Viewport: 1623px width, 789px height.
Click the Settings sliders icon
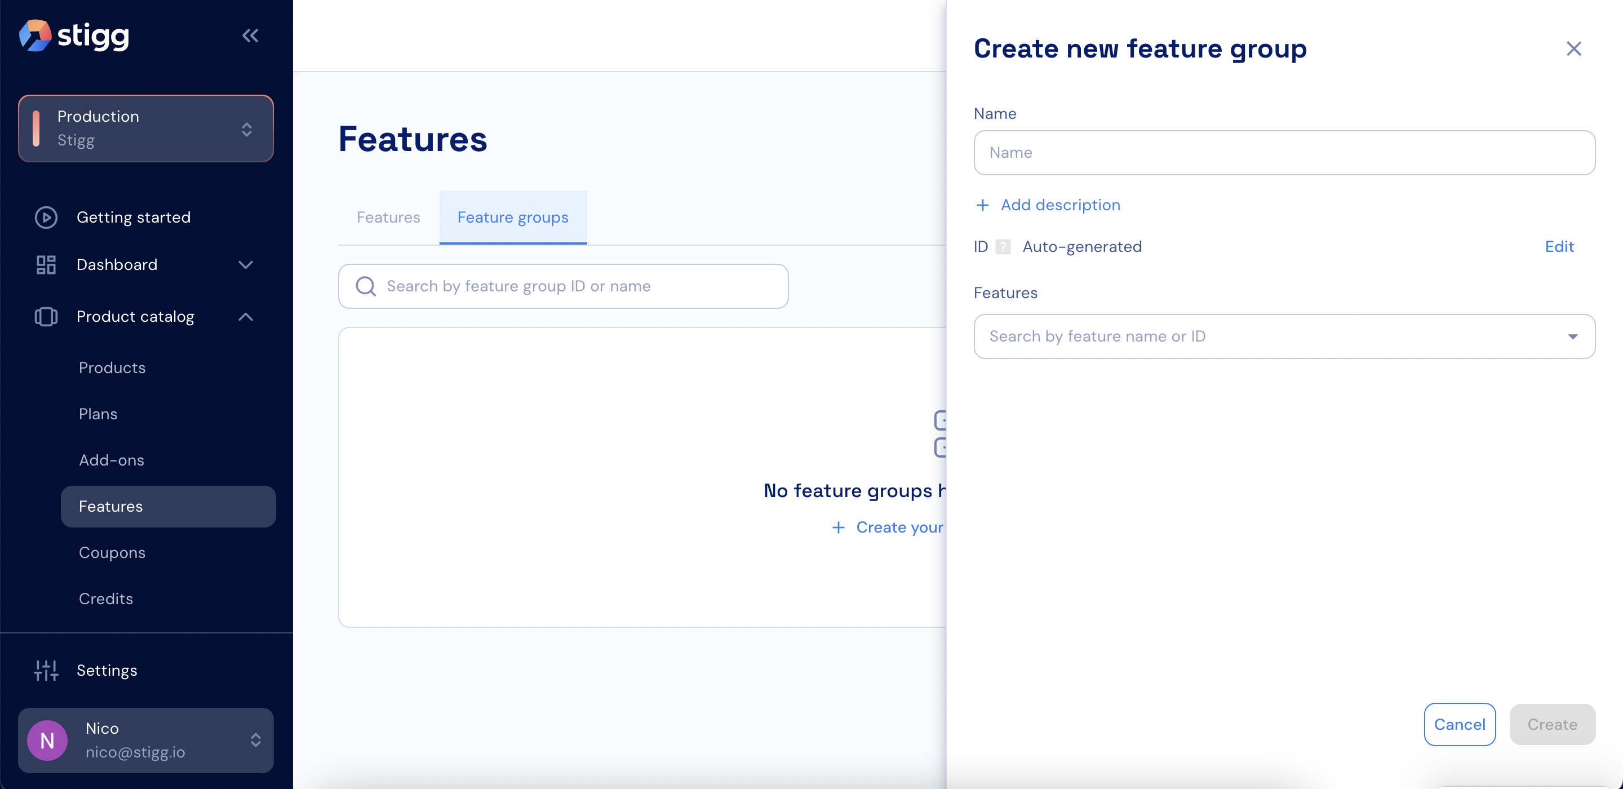(x=46, y=671)
